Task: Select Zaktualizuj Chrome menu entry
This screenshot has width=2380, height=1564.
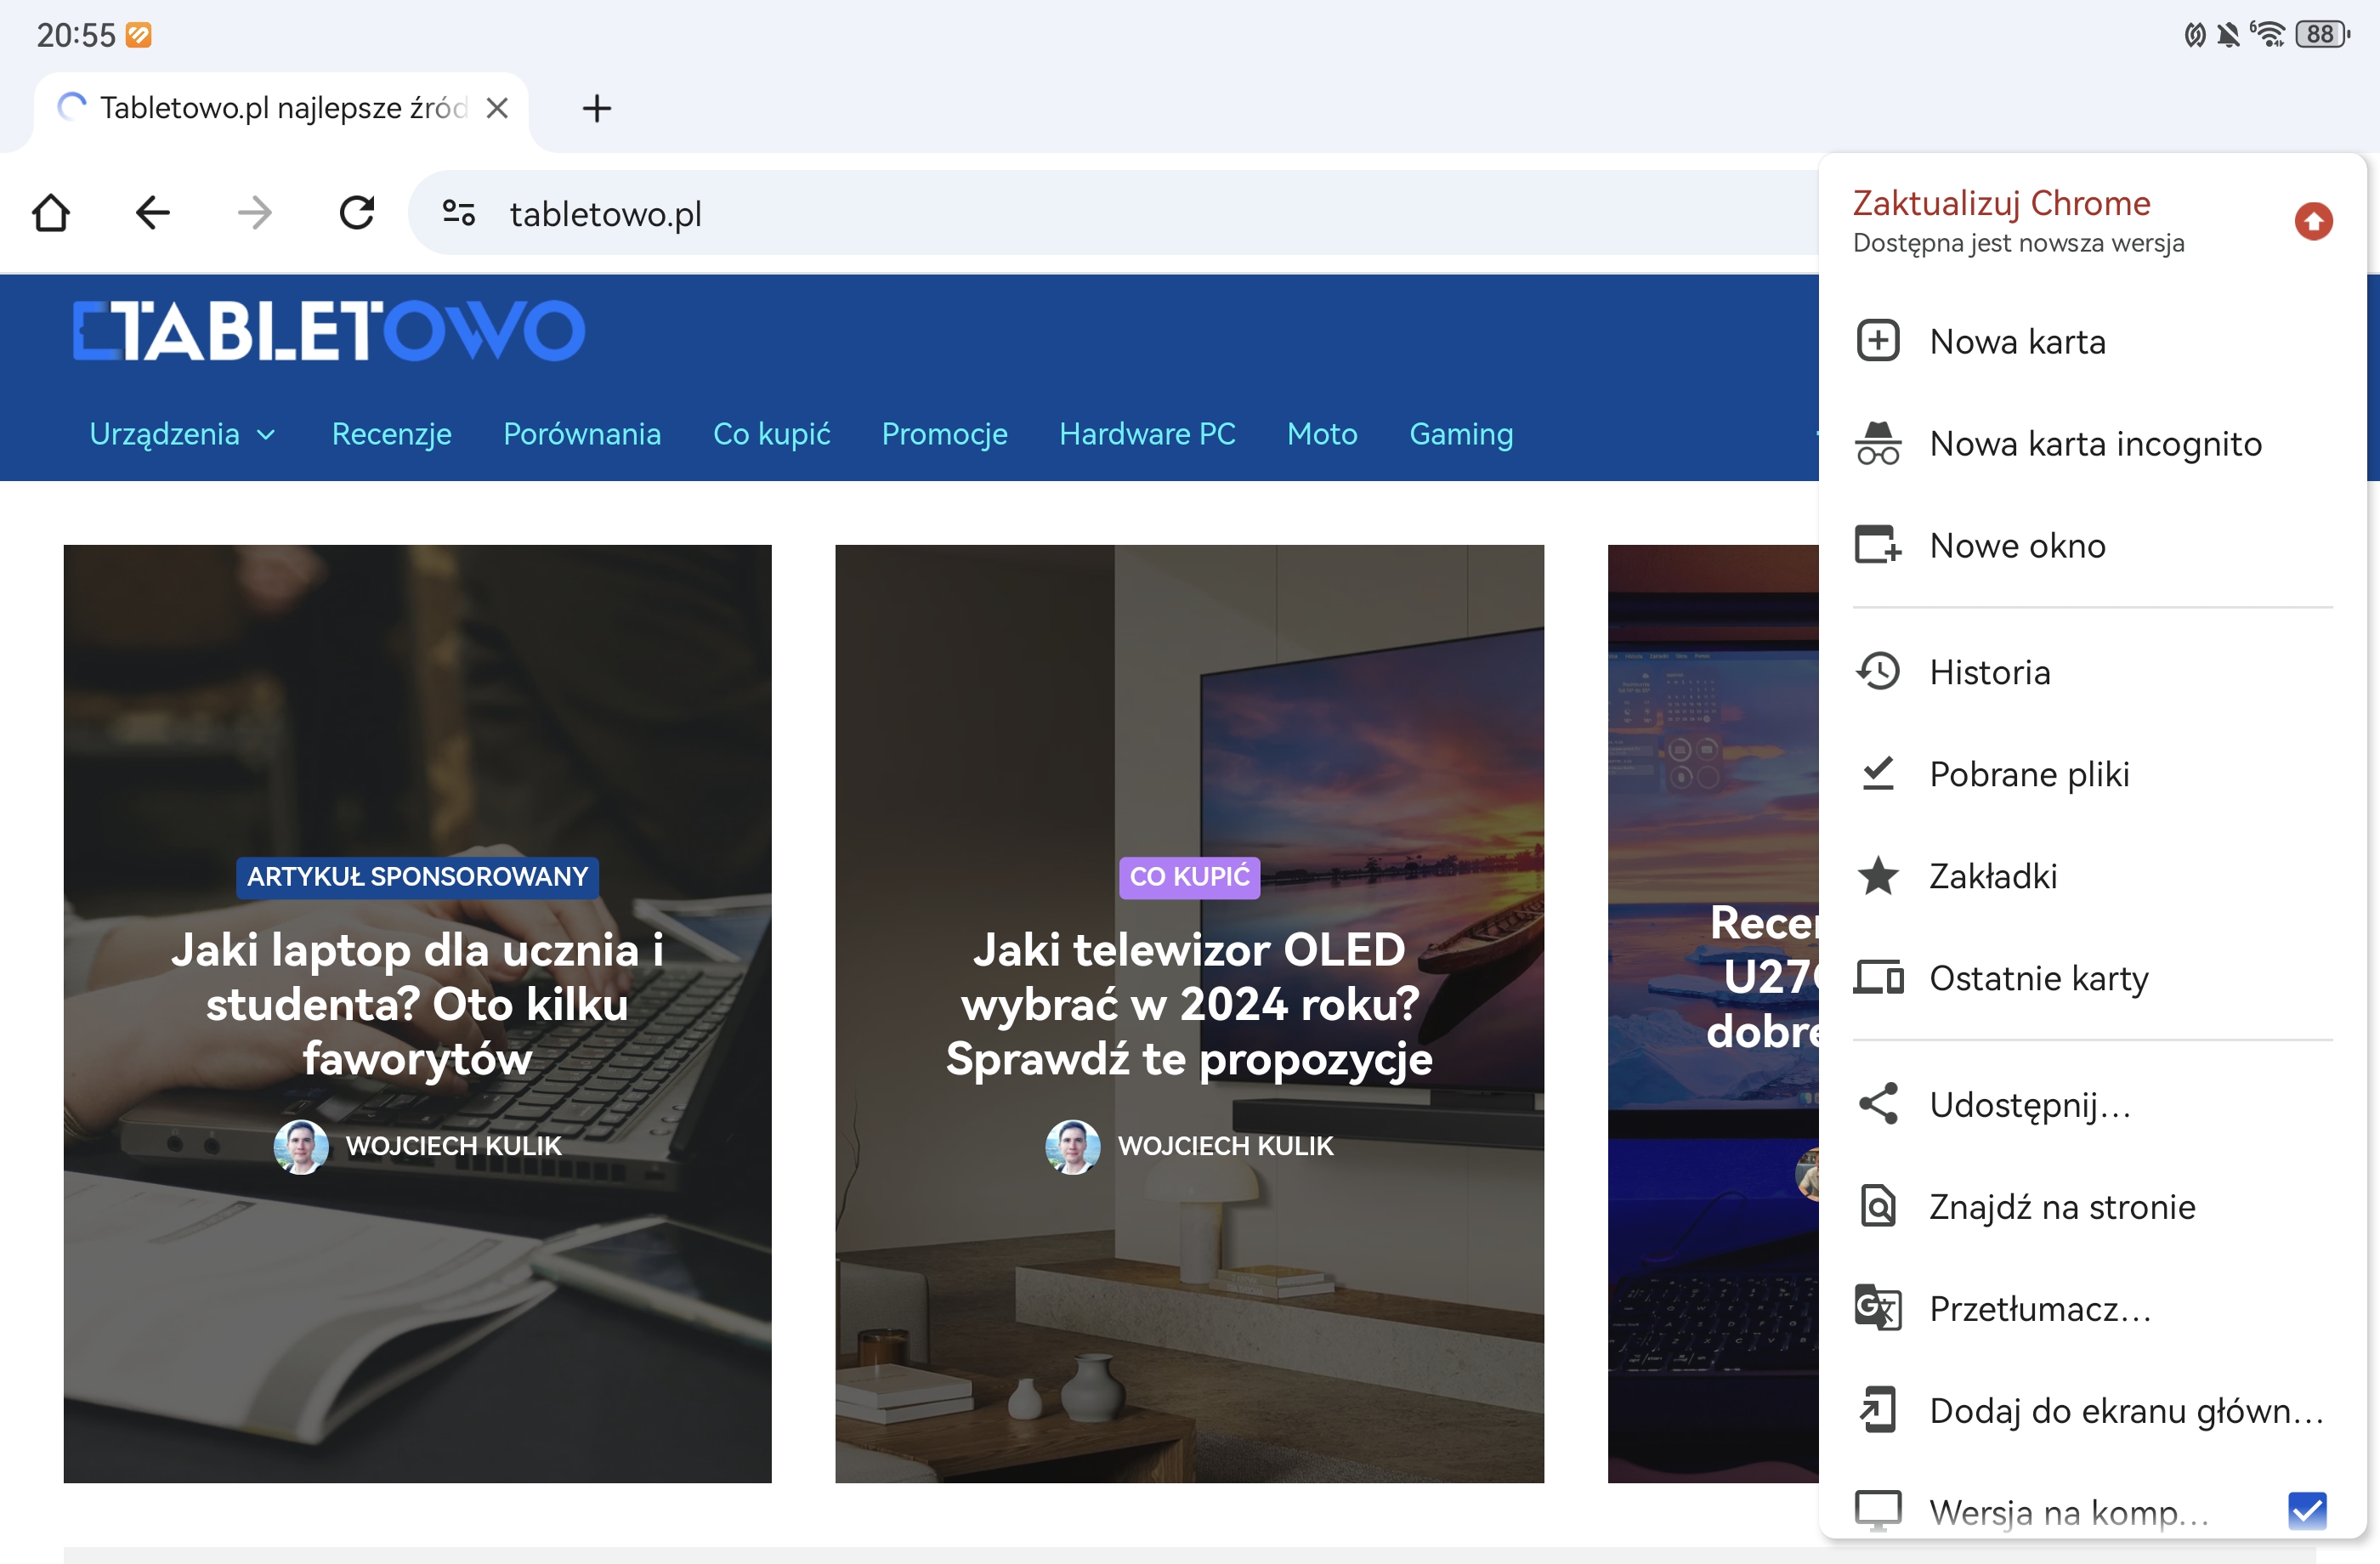Action: [x=2092, y=221]
